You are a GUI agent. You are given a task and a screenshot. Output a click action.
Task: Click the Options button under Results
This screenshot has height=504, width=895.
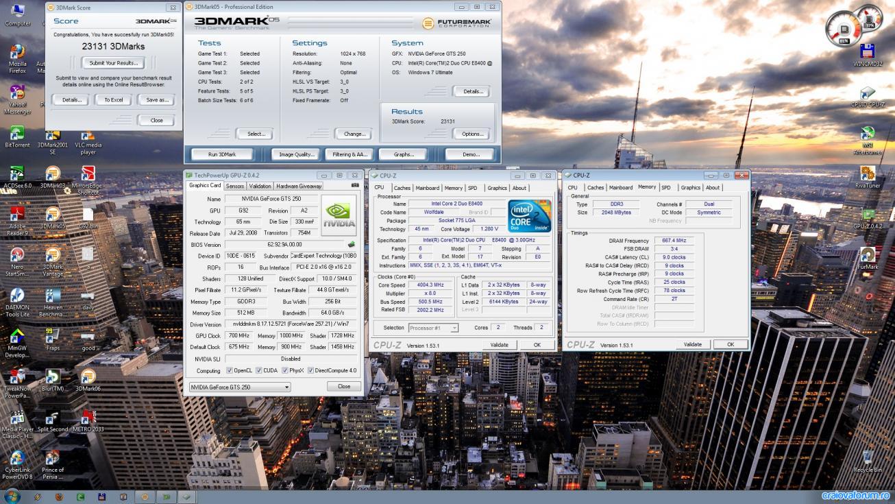[x=472, y=134]
